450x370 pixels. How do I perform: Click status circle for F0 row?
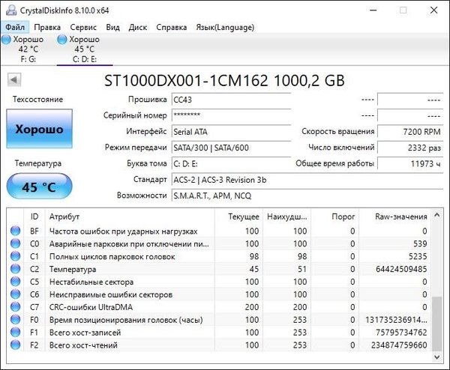tap(15, 319)
